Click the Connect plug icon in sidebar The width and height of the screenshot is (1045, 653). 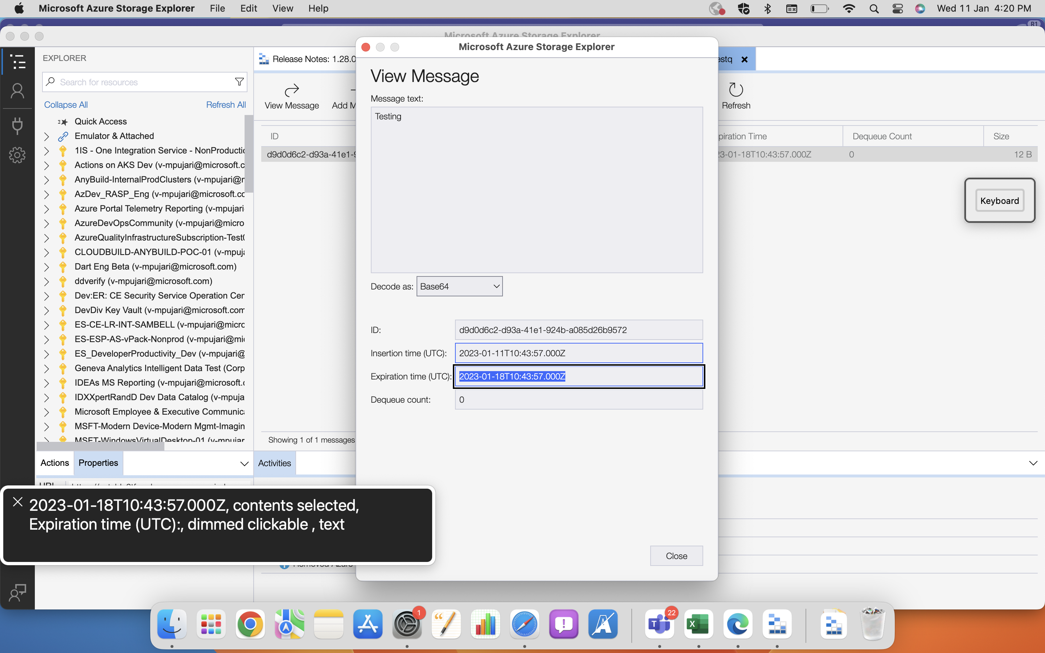click(x=17, y=125)
